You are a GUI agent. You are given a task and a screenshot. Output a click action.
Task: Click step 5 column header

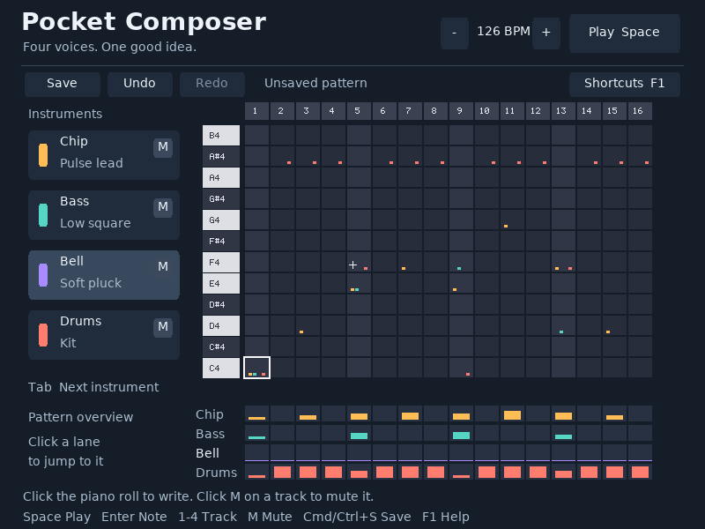click(359, 111)
